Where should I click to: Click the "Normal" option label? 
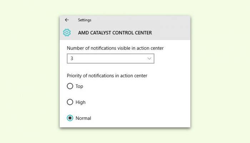[x=83, y=118]
